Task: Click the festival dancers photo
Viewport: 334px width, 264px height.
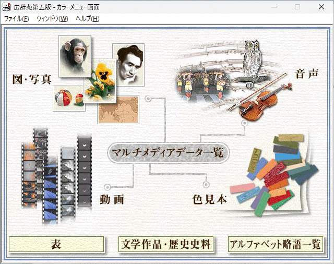Action: point(202,85)
